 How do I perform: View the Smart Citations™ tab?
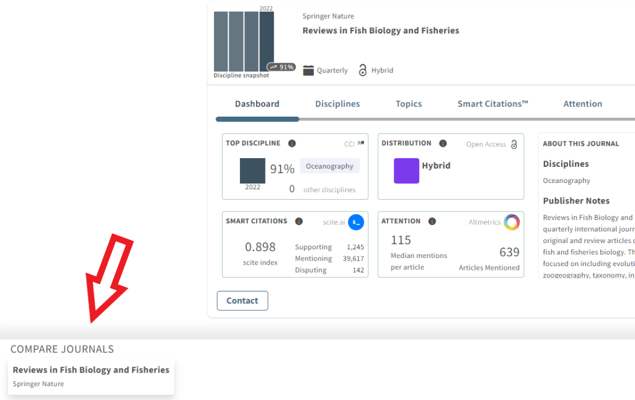point(492,104)
